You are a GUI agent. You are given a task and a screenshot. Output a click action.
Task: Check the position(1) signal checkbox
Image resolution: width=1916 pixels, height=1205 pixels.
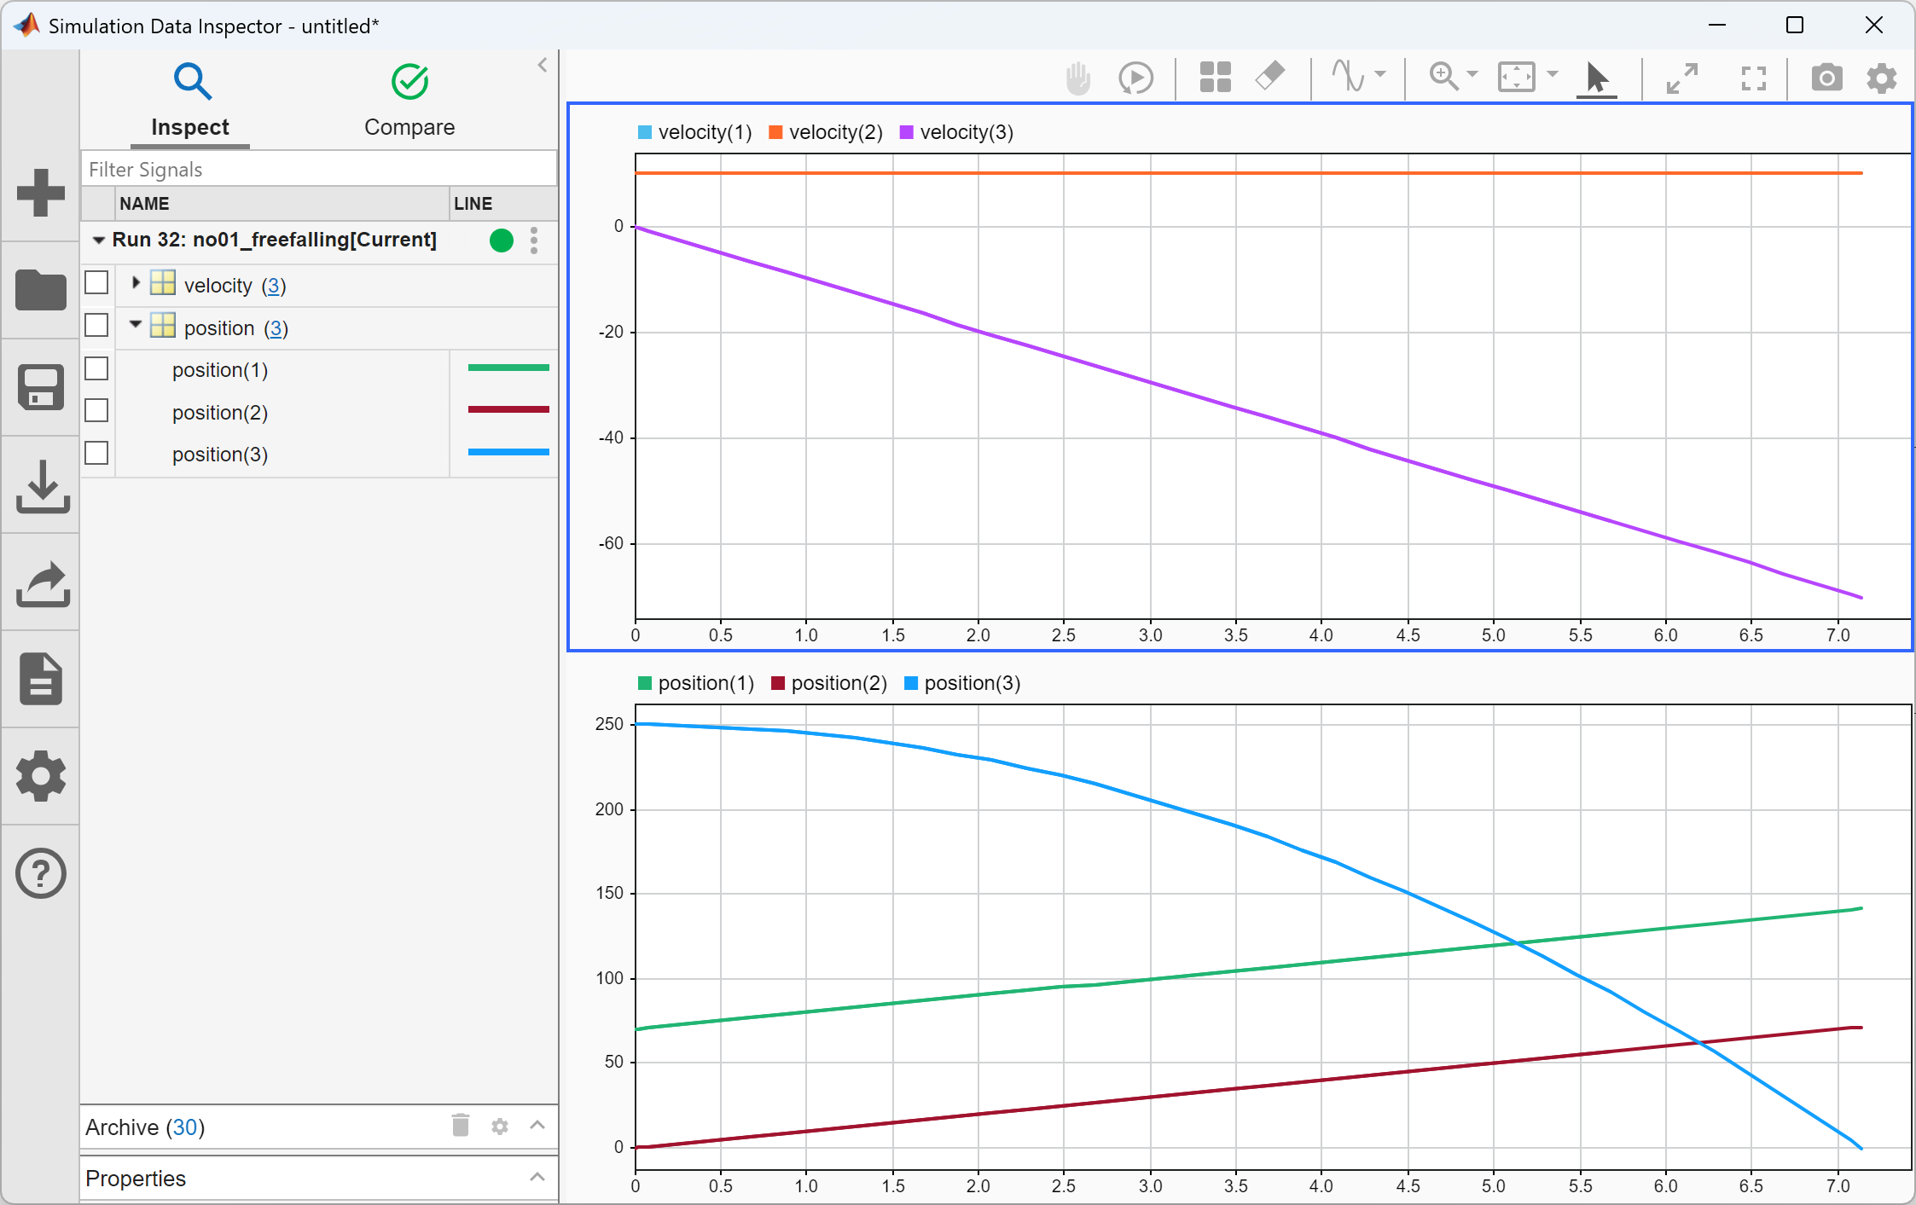pyautogui.click(x=97, y=369)
